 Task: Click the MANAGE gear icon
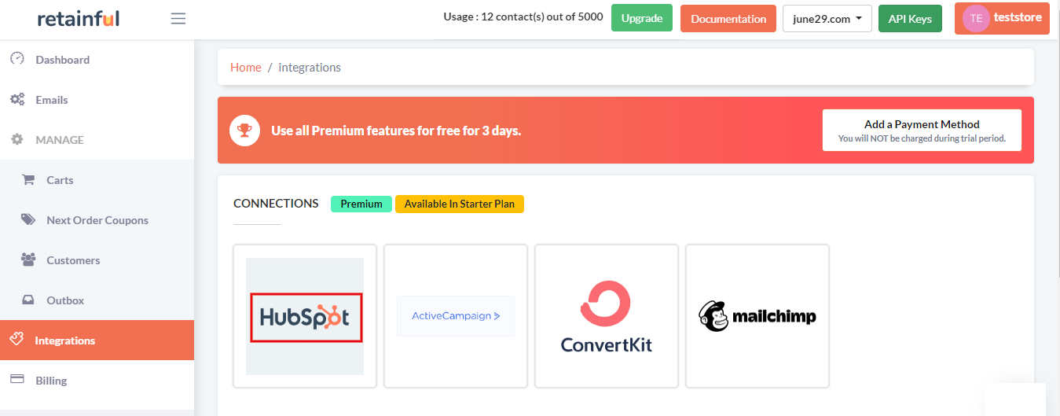pos(17,140)
